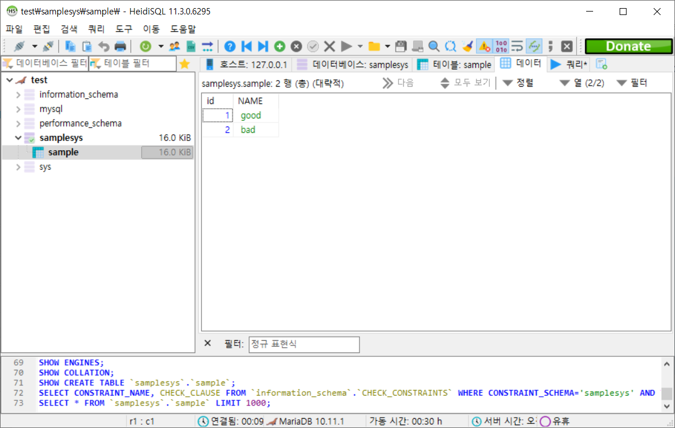Screen dimensions: 675x428
Task: Insert row with green plus icon
Action: [280, 46]
